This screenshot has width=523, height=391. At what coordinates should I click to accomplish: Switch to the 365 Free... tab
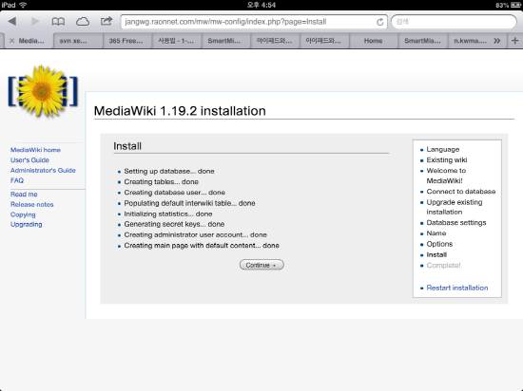[x=127, y=41]
